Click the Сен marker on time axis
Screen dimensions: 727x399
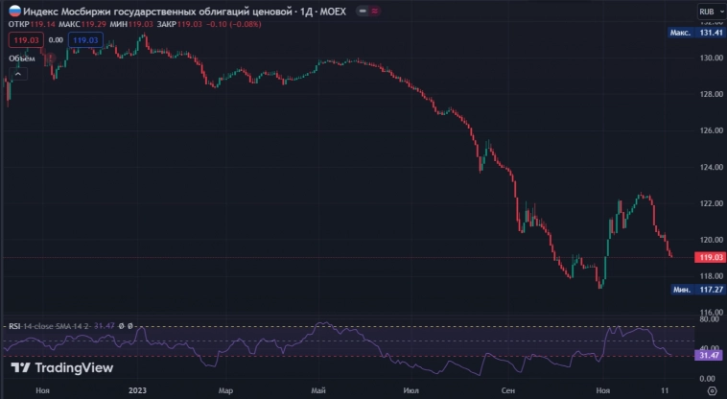click(x=507, y=391)
